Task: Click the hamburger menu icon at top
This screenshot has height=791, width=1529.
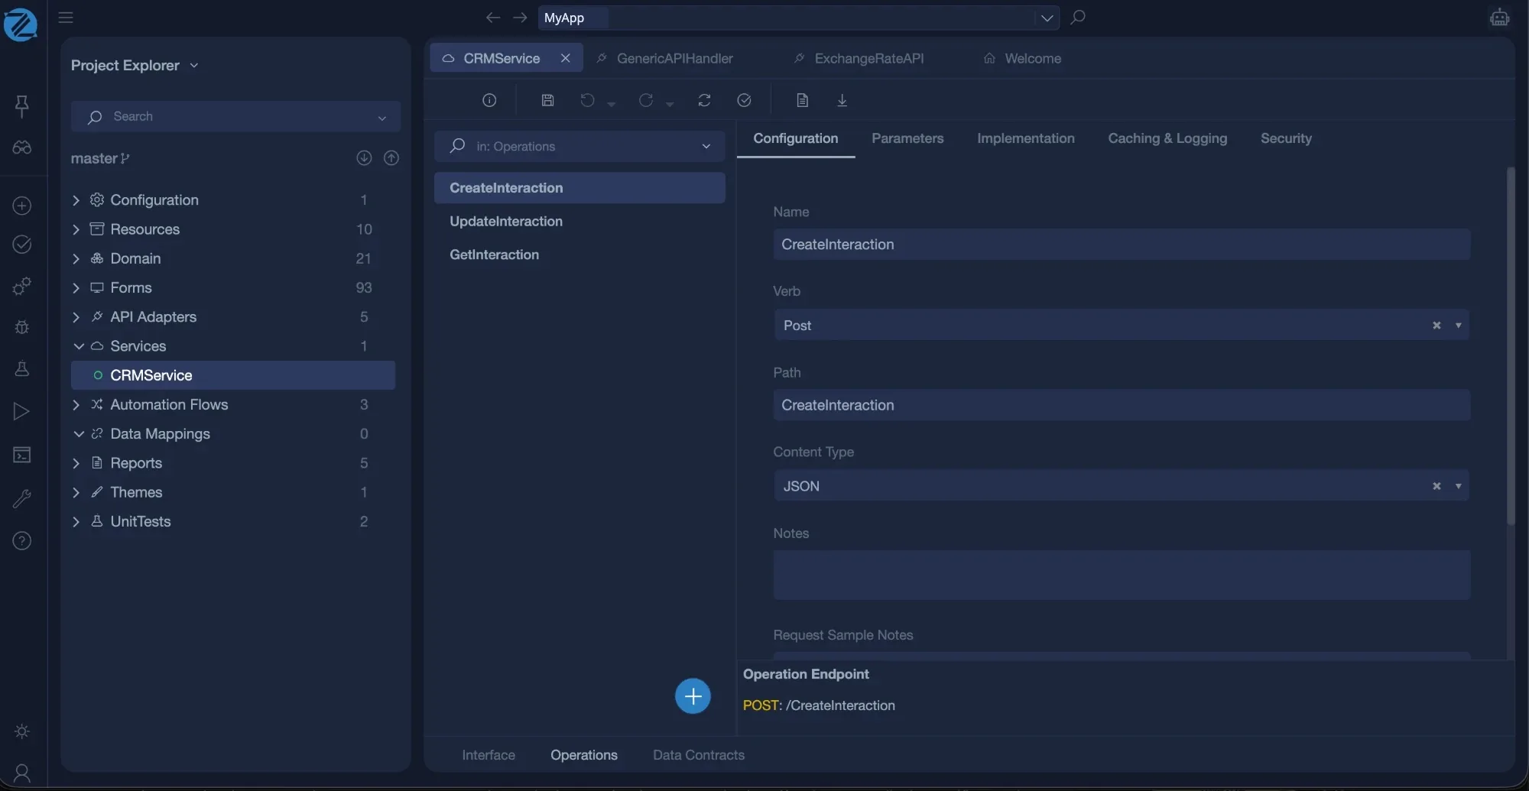Action: coord(66,18)
